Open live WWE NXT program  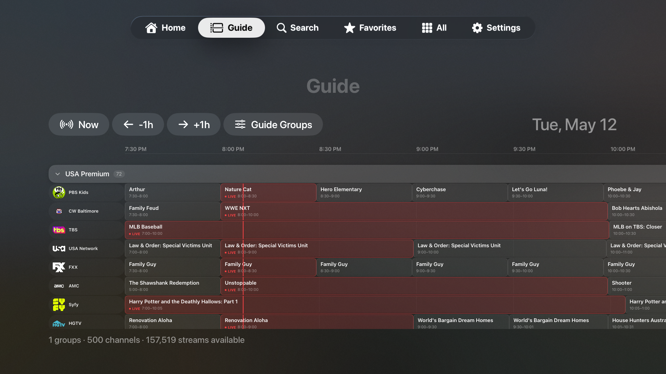tap(414, 211)
